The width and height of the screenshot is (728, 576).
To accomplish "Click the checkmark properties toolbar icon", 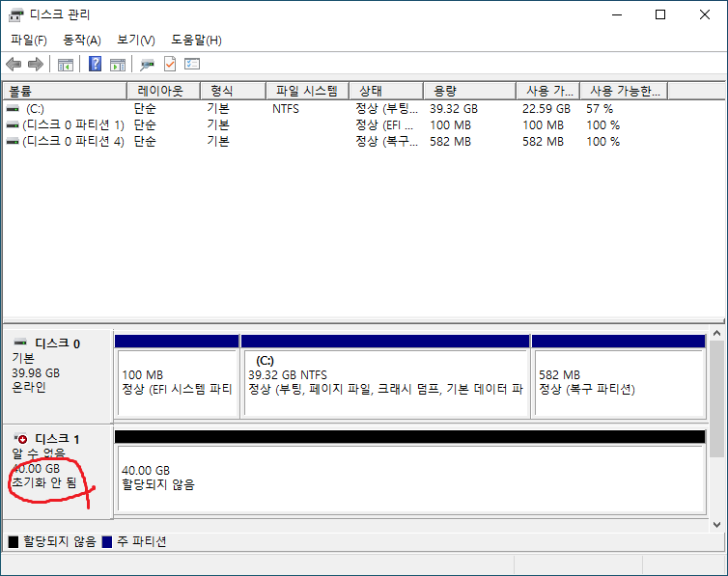I will point(170,64).
